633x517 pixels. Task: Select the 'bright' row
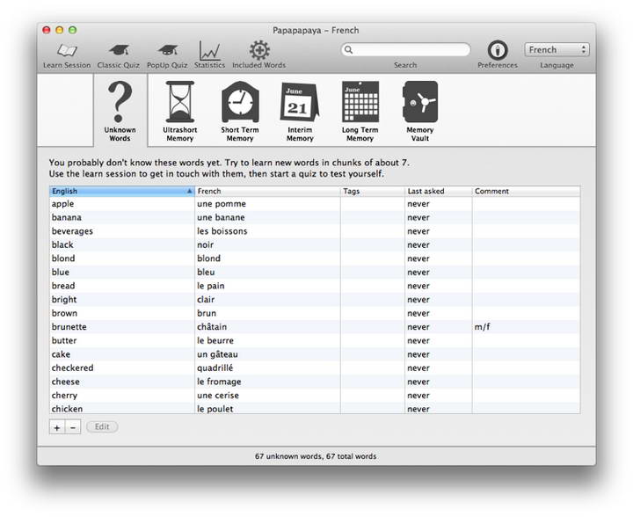tap(315, 300)
